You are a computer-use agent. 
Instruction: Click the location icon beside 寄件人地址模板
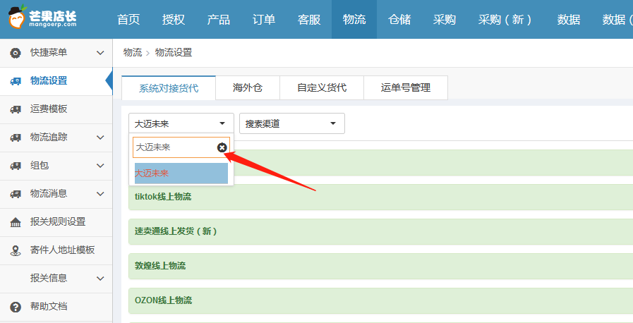pyautogui.click(x=16, y=250)
